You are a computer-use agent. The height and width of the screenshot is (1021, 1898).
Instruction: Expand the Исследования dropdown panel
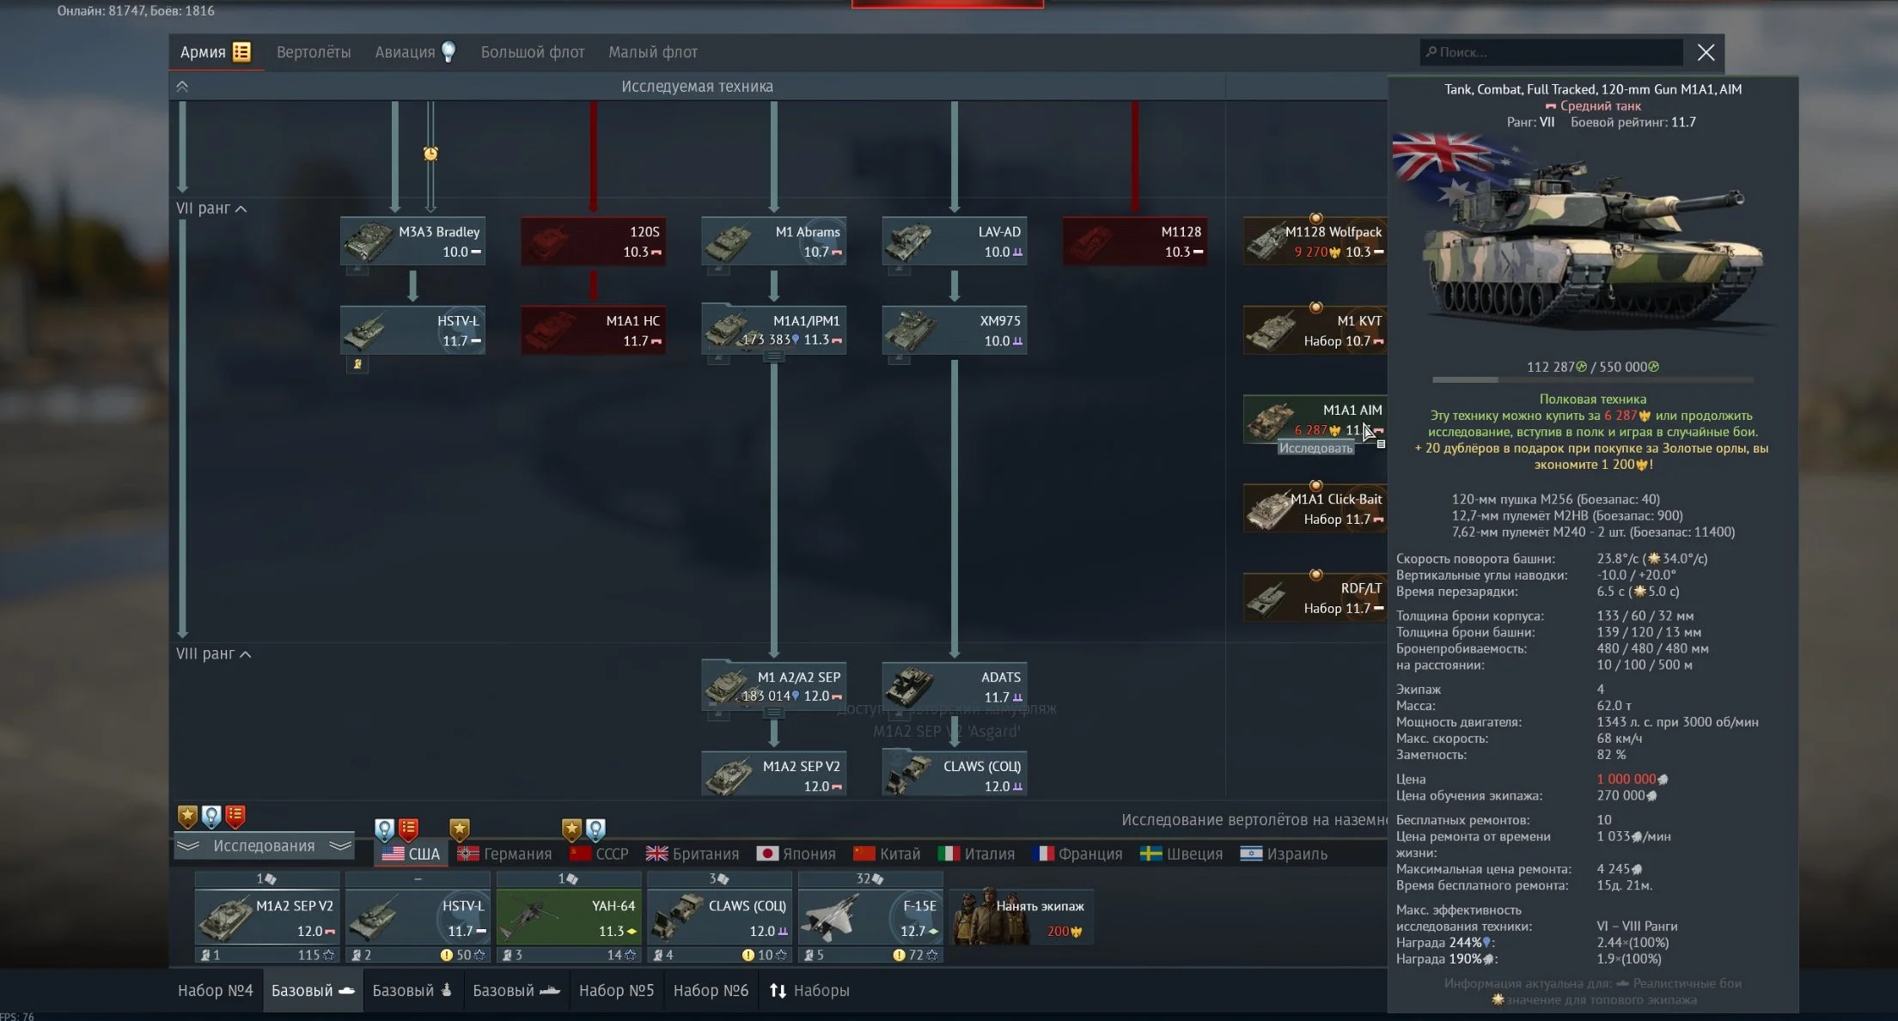pos(264,846)
